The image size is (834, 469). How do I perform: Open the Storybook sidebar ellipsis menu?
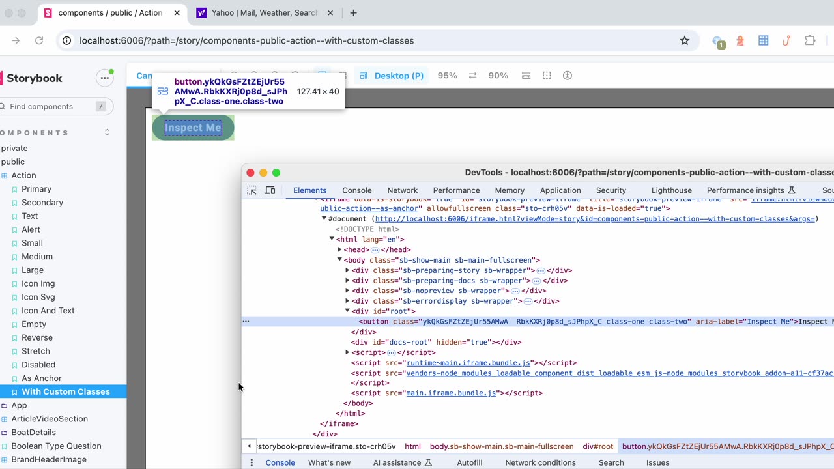click(104, 78)
